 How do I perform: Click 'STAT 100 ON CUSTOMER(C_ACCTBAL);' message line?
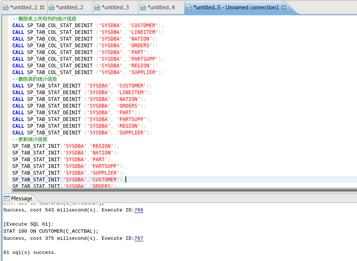pos(51,231)
